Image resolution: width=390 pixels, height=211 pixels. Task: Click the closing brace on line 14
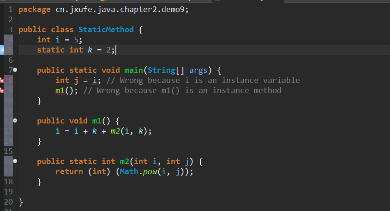coord(39,141)
